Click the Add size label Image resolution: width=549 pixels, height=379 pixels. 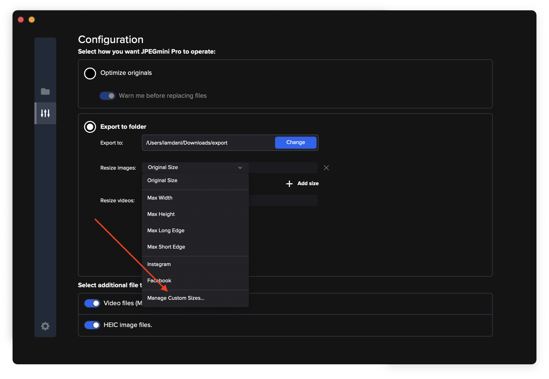308,184
